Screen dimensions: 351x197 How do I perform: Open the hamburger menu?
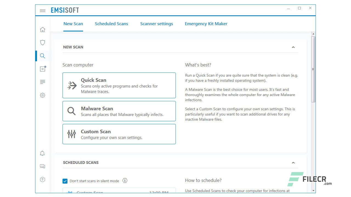pos(43,10)
